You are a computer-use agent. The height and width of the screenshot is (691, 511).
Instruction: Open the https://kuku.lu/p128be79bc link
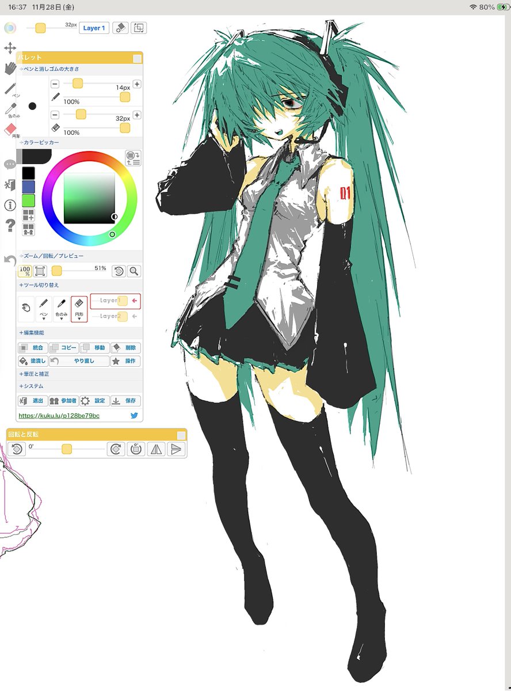[x=59, y=415]
